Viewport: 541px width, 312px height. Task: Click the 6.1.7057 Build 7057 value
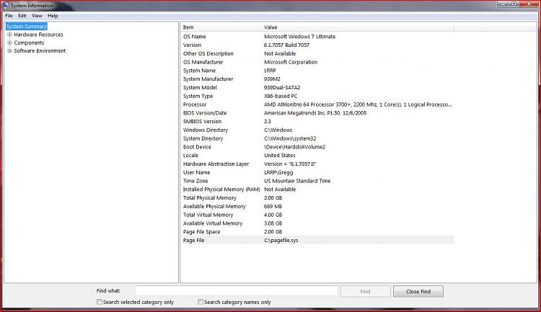pos(286,45)
